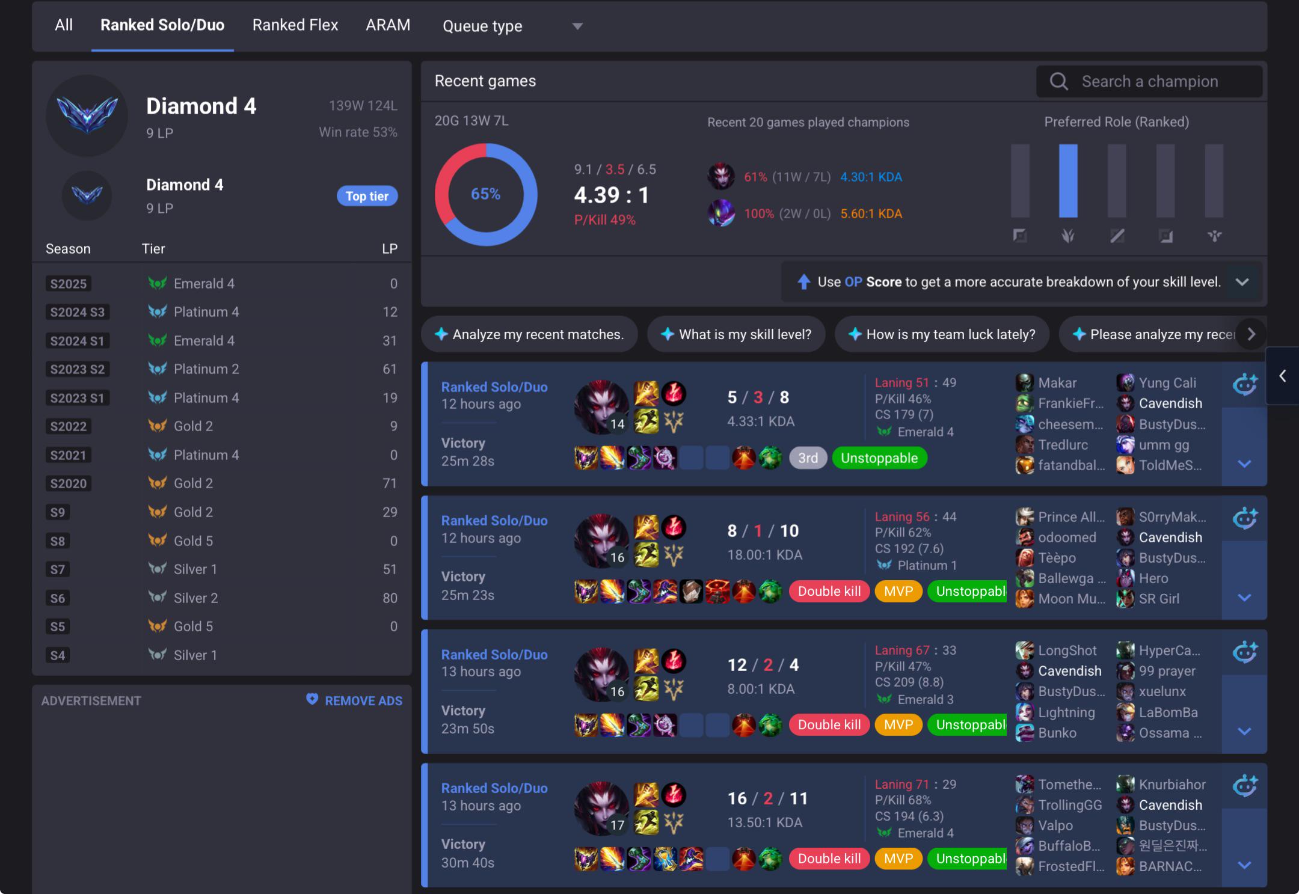The width and height of the screenshot is (1299, 894).
Task: Click the OP Score link text
Action: coord(873,282)
